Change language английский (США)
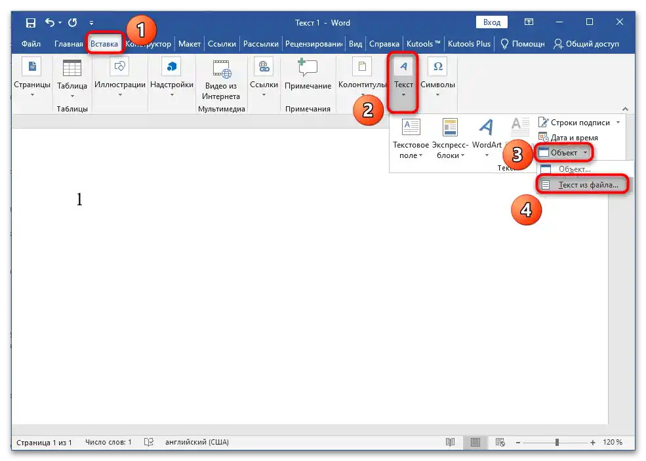 tap(197, 442)
